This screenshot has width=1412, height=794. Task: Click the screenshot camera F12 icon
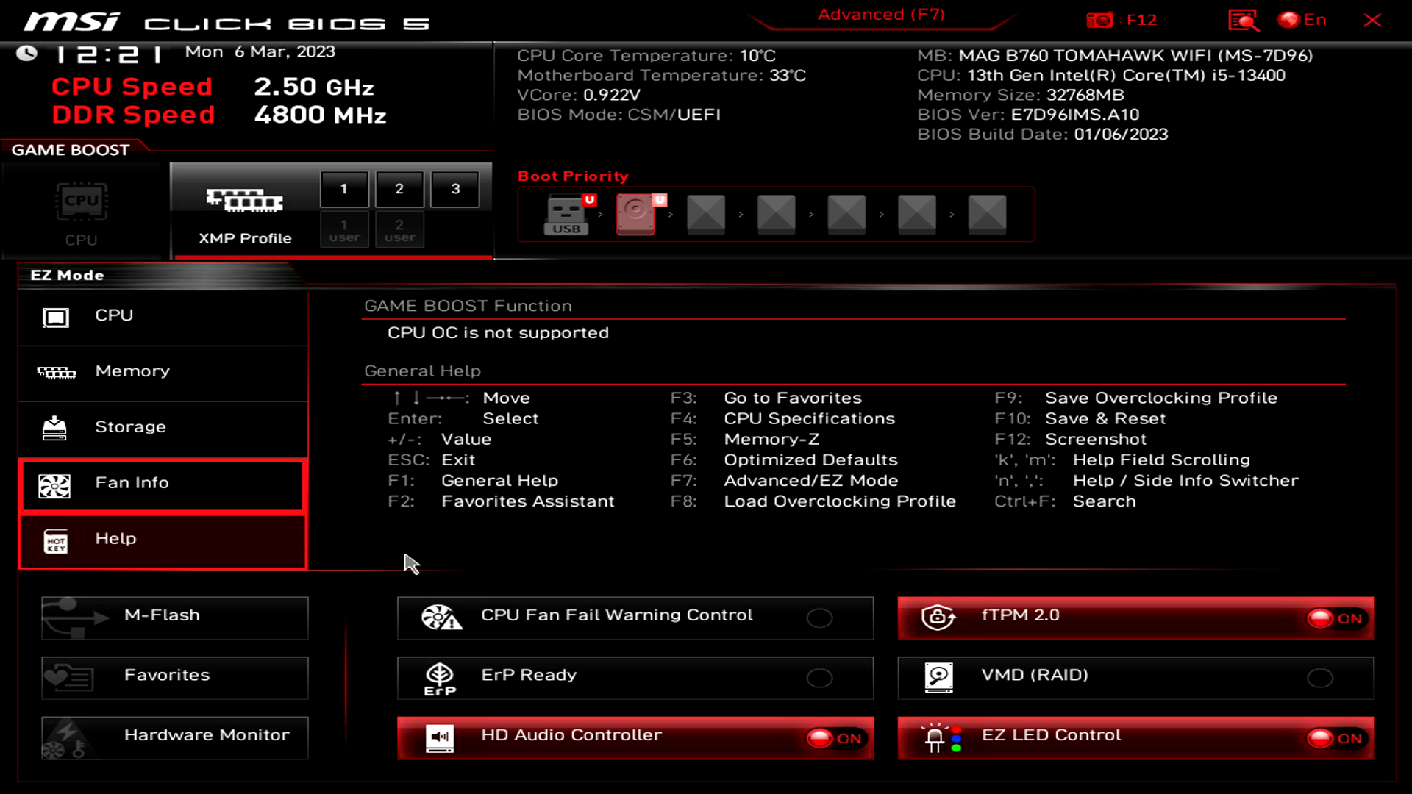pos(1099,20)
